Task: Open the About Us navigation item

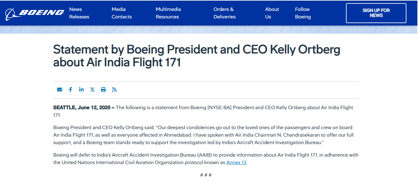Action: [272, 13]
